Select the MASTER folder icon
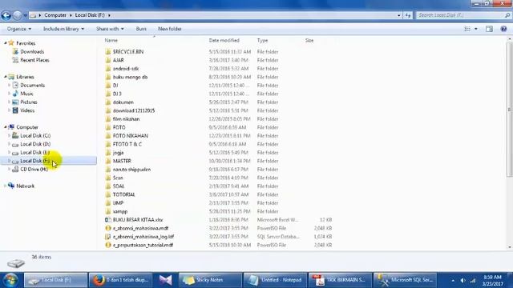 tap(108, 161)
